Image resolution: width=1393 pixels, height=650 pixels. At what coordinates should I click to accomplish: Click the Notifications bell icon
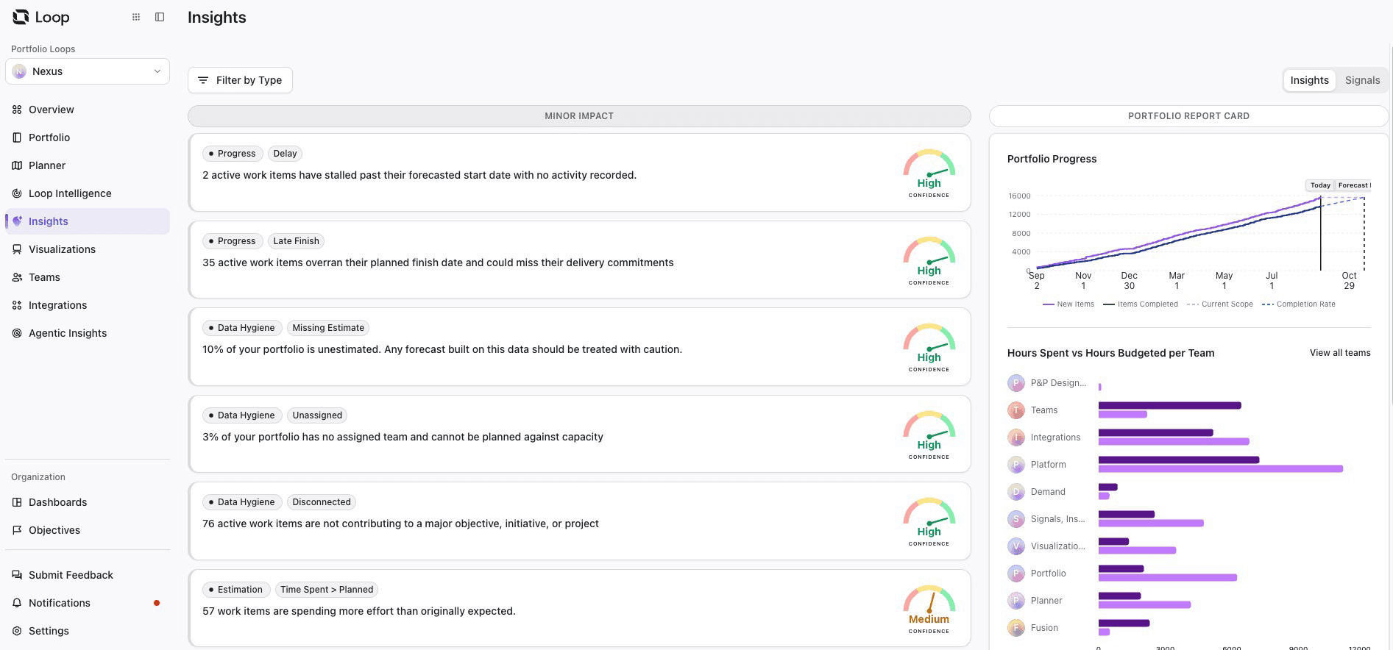(x=17, y=603)
